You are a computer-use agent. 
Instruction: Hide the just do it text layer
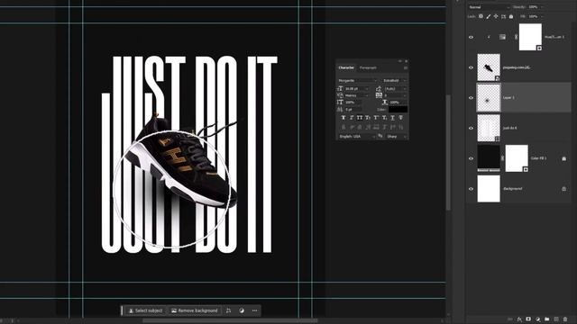coord(471,128)
